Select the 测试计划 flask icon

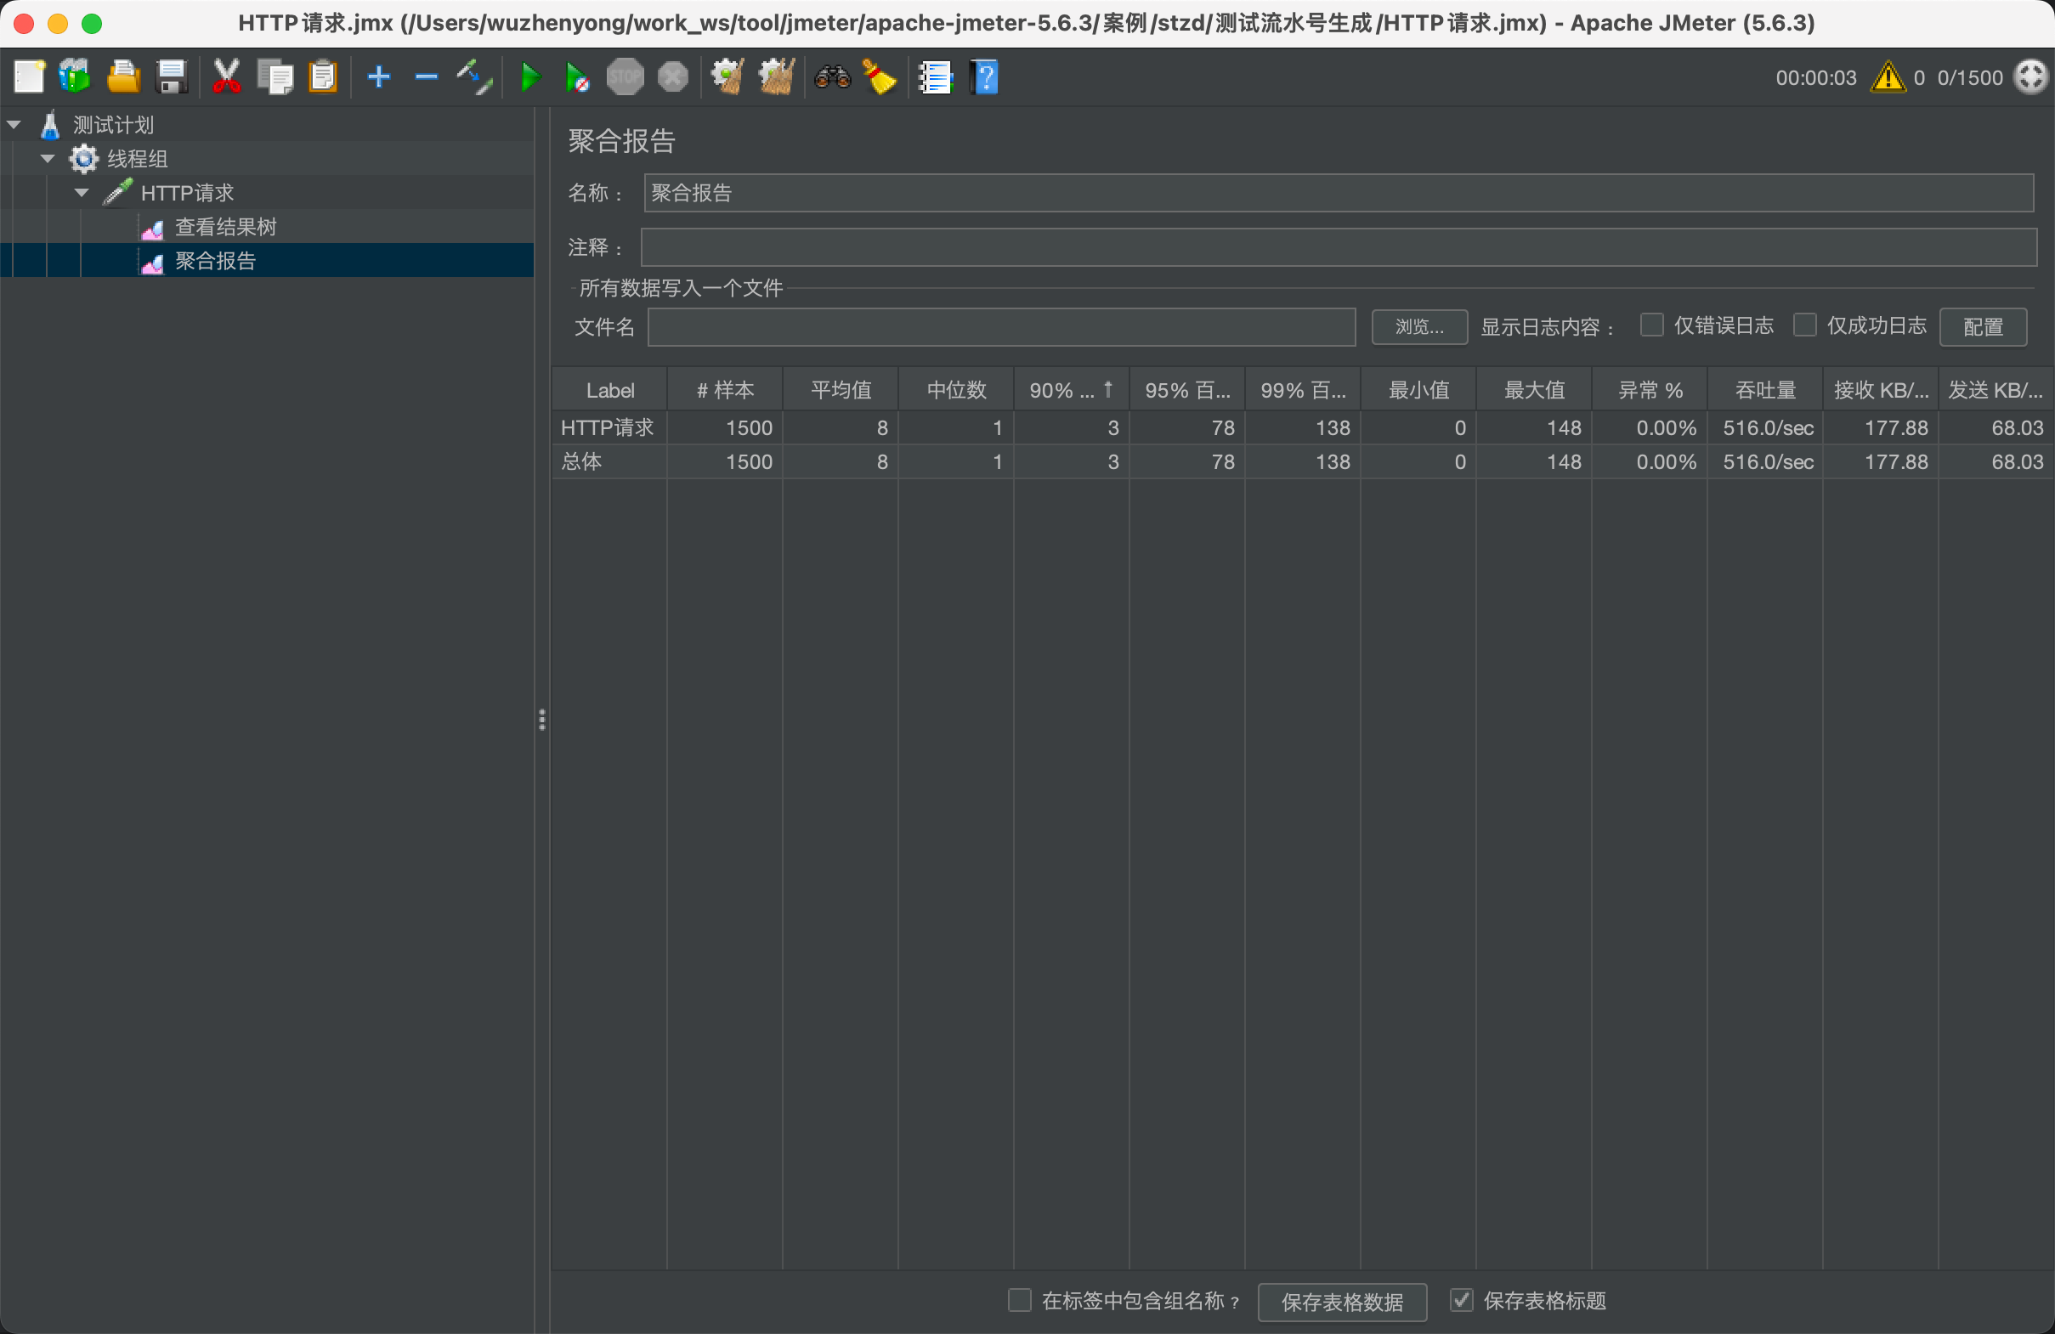coord(50,125)
